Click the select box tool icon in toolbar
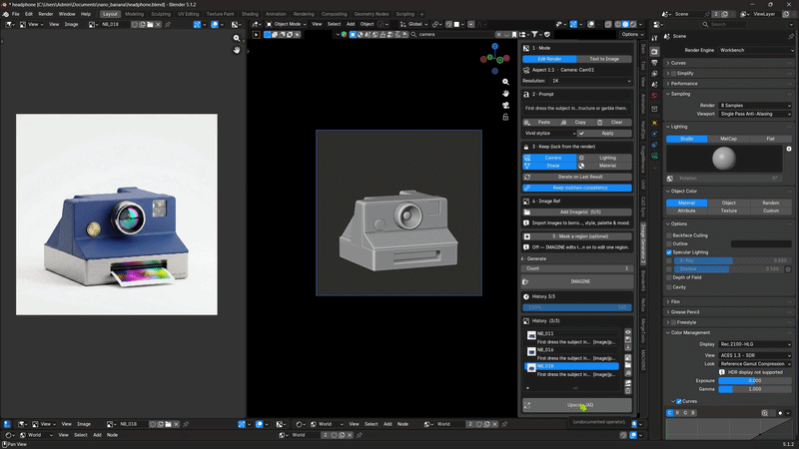The image size is (799, 449). tap(267, 35)
